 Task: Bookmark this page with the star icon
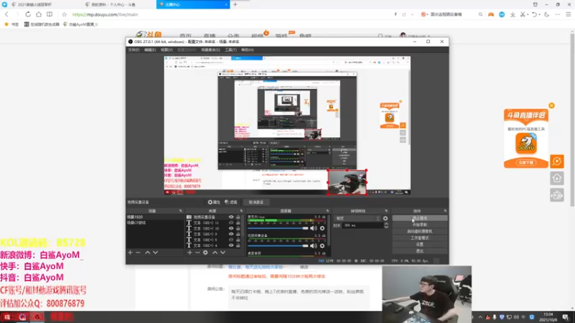click(64, 14)
